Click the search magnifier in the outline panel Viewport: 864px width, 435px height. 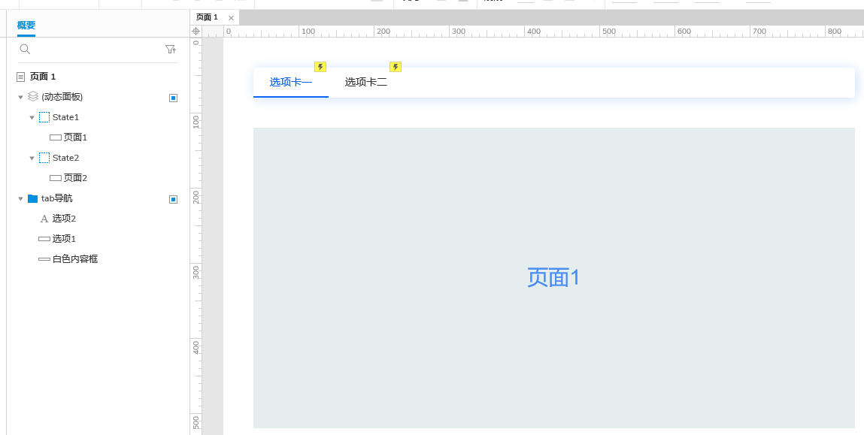tap(26, 49)
